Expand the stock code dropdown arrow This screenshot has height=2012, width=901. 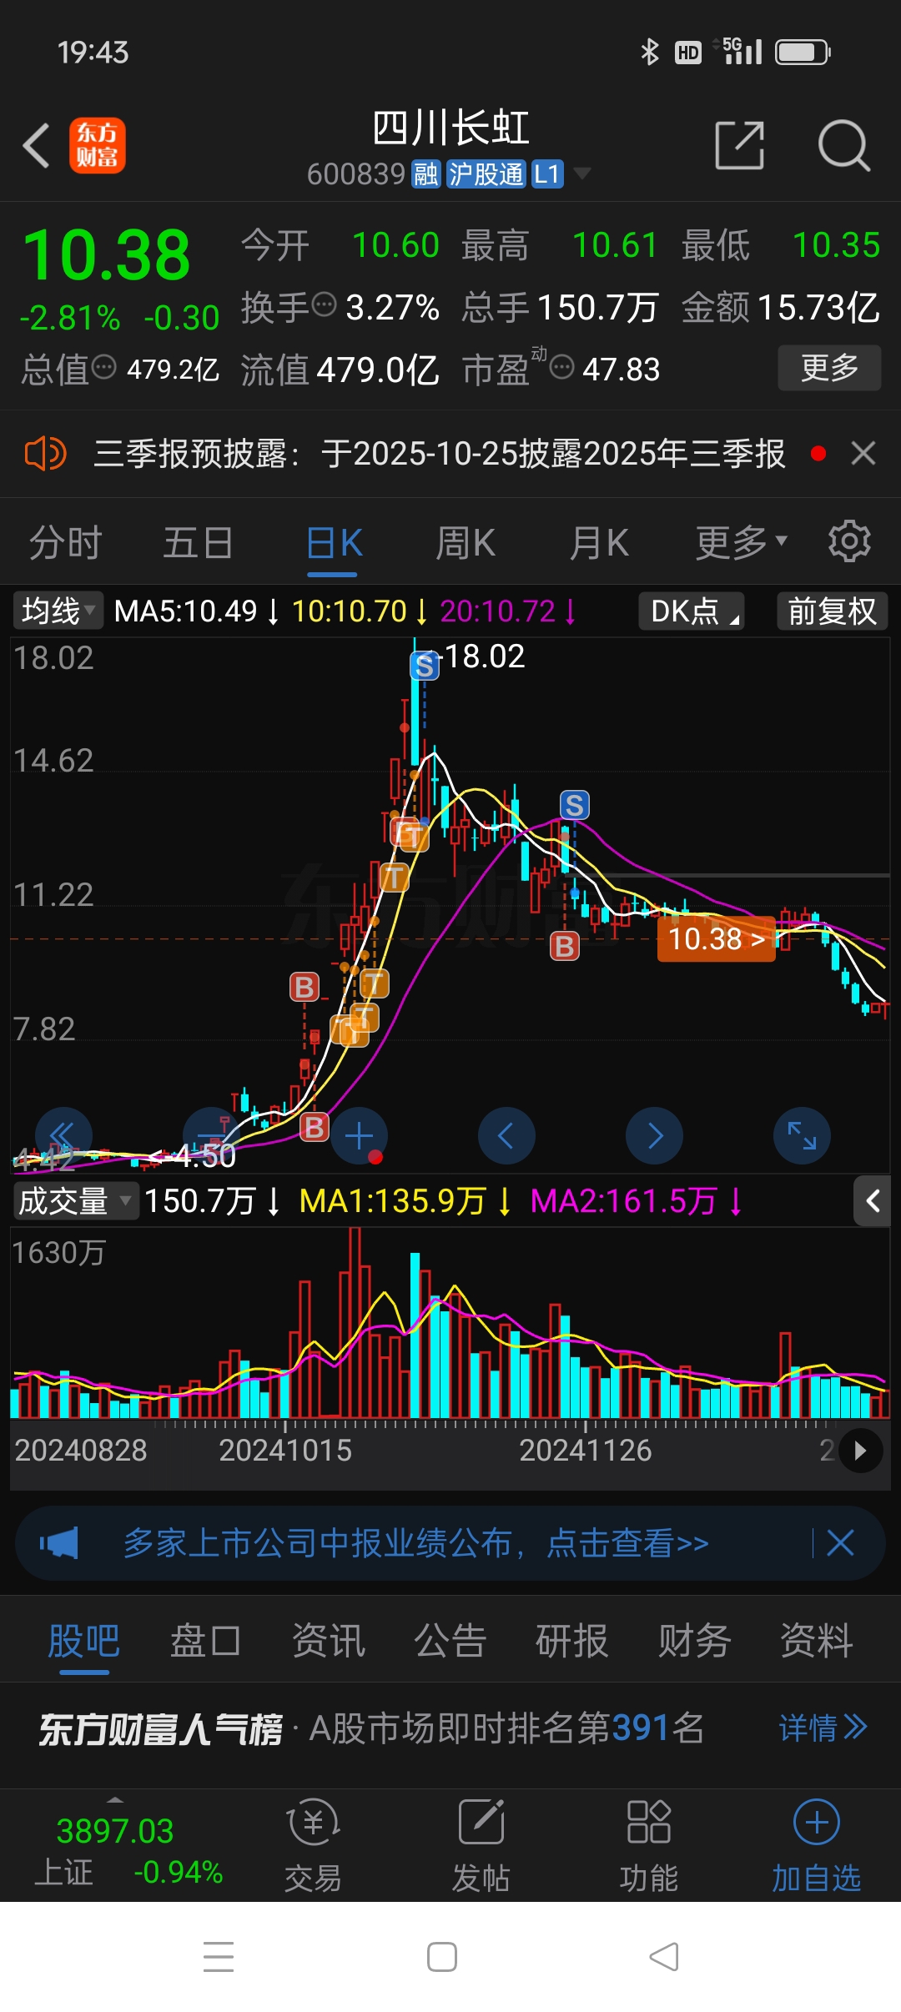point(581,174)
